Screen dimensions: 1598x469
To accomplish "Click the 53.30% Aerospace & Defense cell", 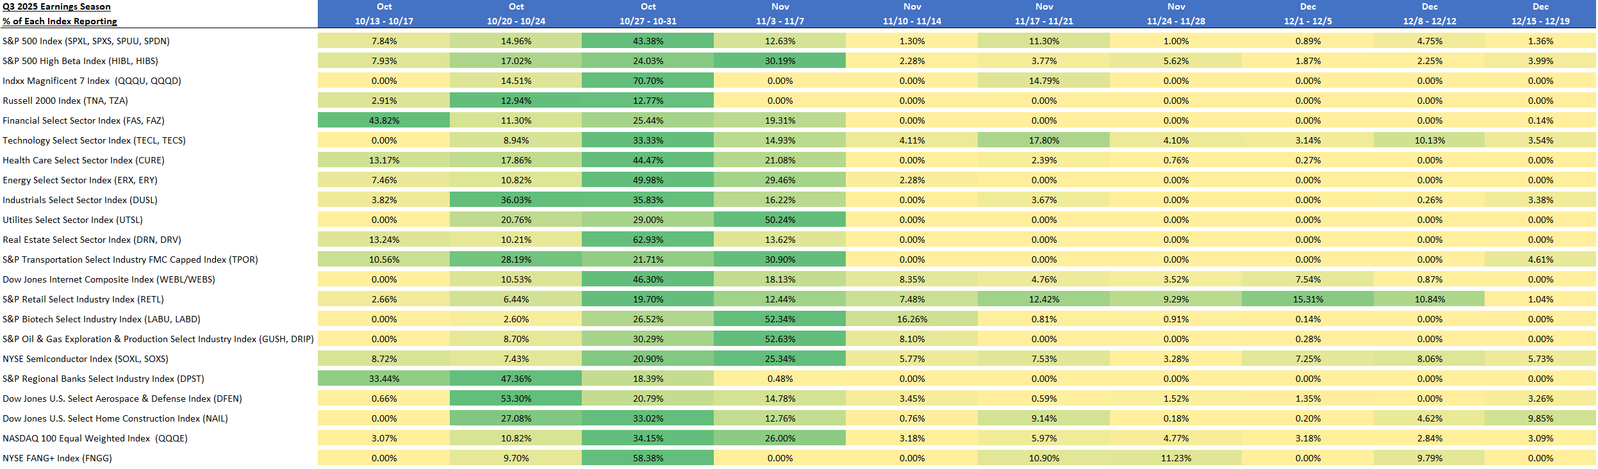I will [516, 399].
